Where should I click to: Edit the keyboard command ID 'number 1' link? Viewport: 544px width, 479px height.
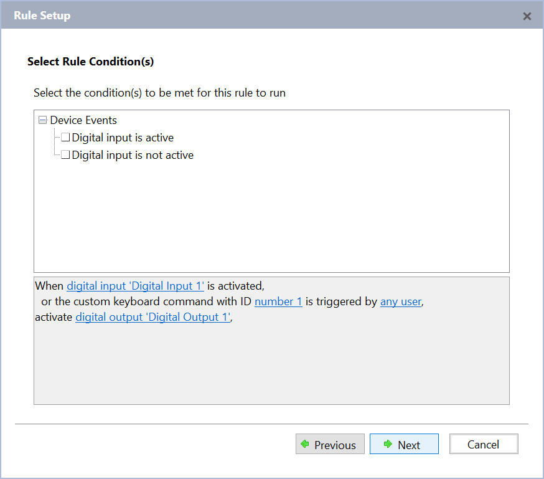278,301
